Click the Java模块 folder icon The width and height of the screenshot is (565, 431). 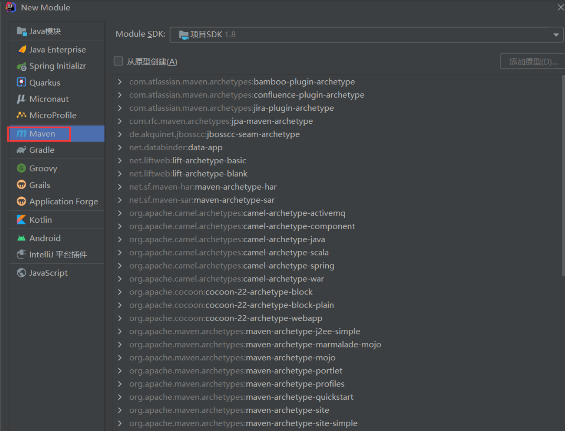pos(21,31)
